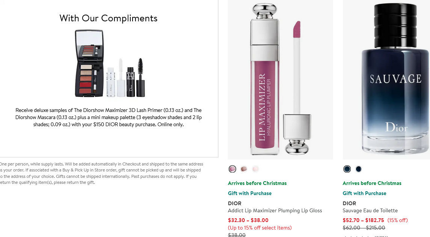Click Arrives before Christmas for the lip gloss
Image resolution: width=430 pixels, height=237 pixels.
[257, 183]
